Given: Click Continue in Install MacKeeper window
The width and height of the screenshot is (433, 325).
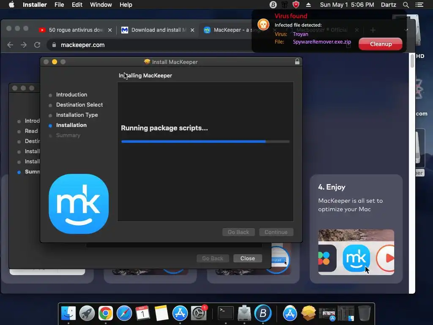Looking at the screenshot, I should coord(276,232).
